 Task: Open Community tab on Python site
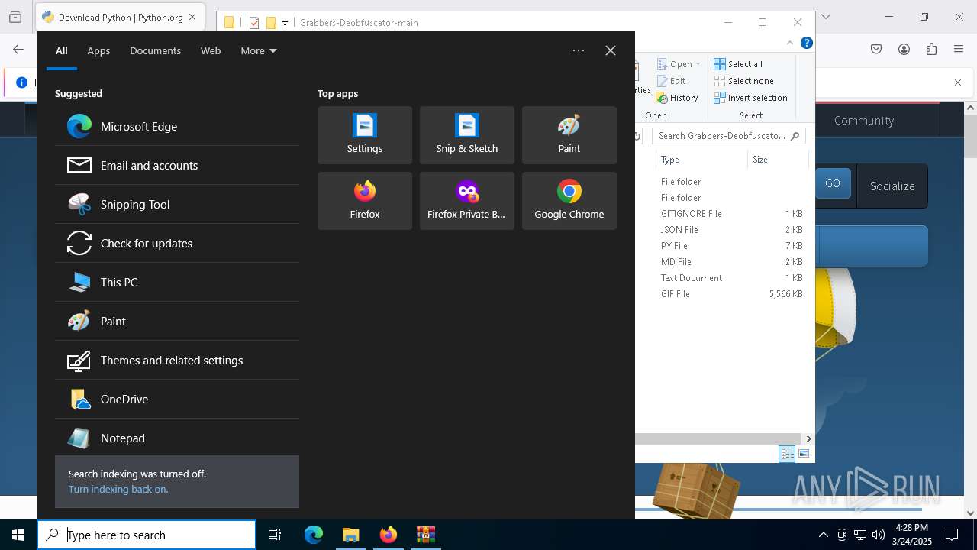click(864, 121)
